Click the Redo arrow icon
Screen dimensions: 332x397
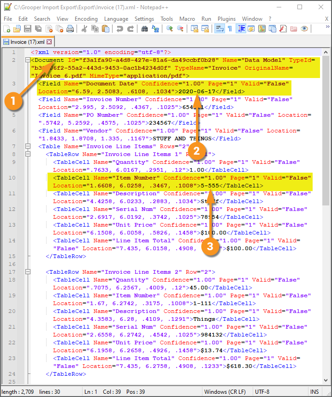click(x=130, y=29)
